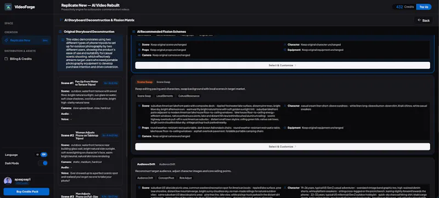Click Scene #2 timestamp badge

pos(110,135)
